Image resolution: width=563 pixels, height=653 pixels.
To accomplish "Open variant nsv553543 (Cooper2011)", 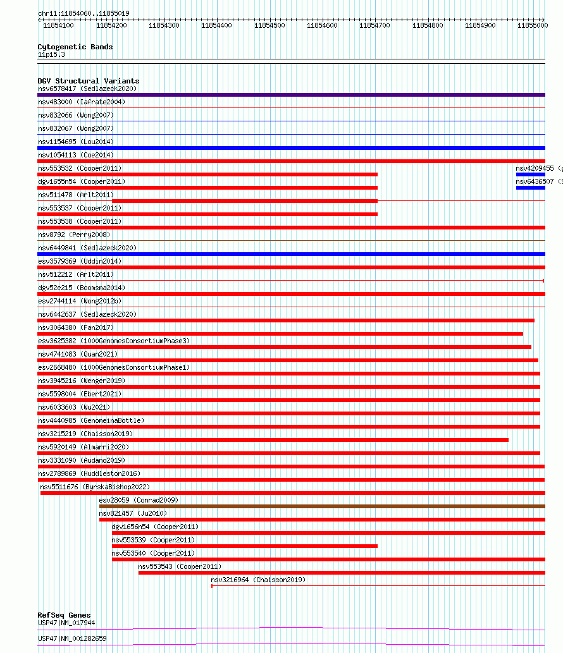I will (x=180, y=567).
